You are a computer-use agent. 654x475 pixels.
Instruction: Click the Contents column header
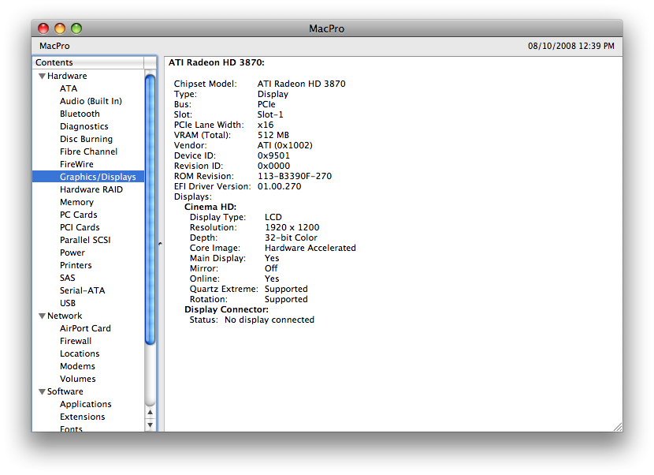coord(88,62)
